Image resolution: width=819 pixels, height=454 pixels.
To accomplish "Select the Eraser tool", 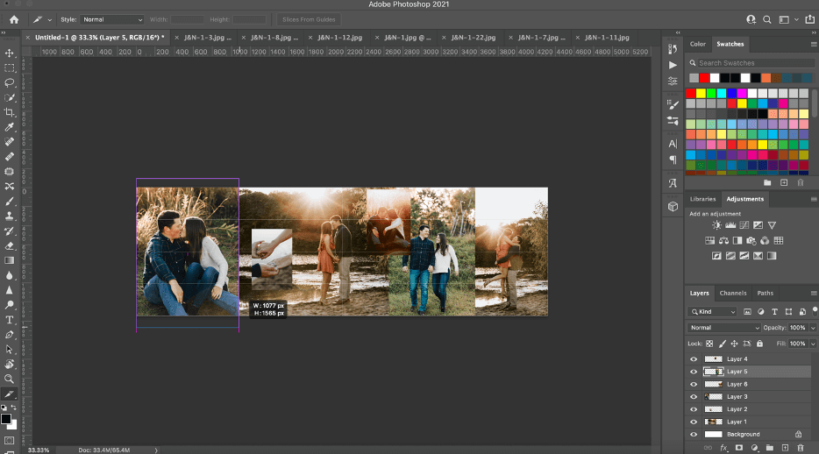I will [10, 245].
